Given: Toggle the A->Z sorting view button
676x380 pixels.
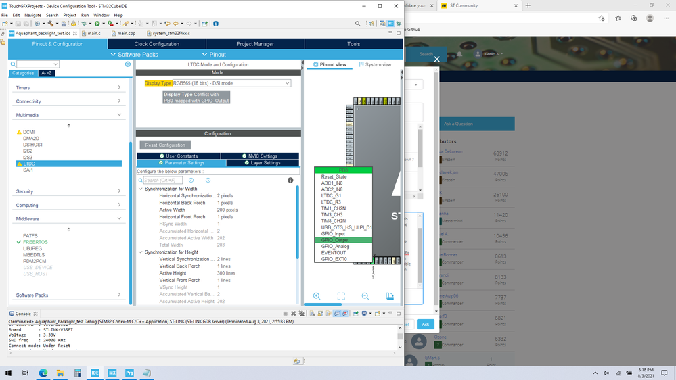Looking at the screenshot, I should click(x=47, y=73).
